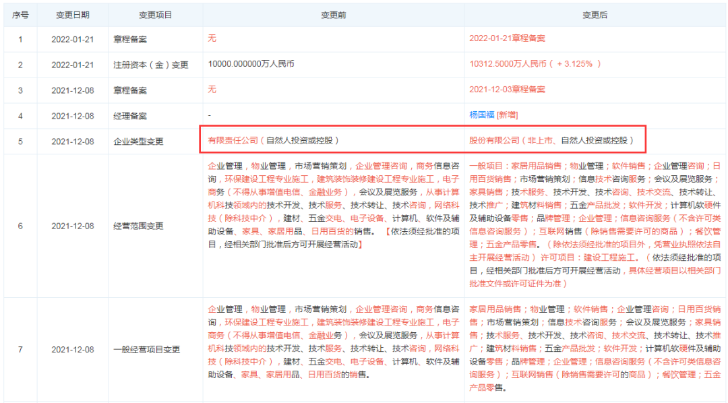
Task: Click the 注册资本（金）变更 item cell
Action: (151, 65)
